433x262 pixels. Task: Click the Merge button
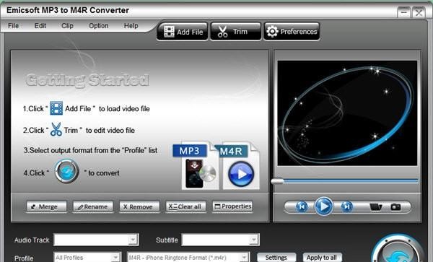pos(47,206)
